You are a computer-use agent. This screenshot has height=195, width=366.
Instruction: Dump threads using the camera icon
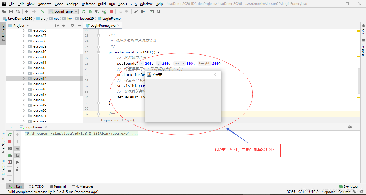pos(10,148)
